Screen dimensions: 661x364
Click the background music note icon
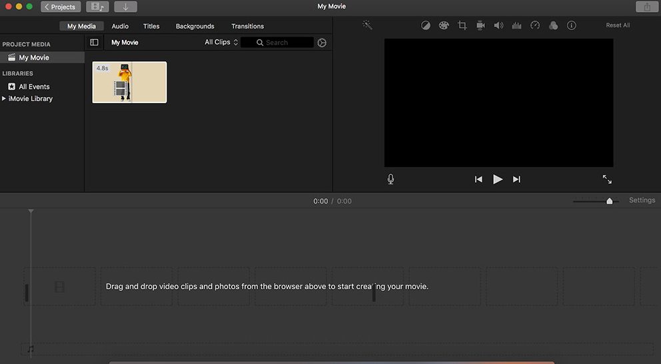coord(31,349)
